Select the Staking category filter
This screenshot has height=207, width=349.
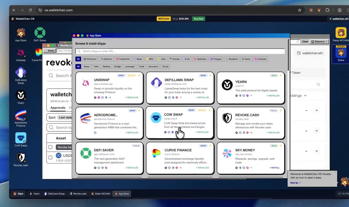(x=106, y=67)
